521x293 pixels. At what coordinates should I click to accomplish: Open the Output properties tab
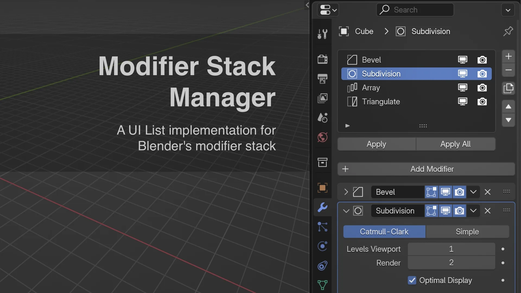coord(322,79)
